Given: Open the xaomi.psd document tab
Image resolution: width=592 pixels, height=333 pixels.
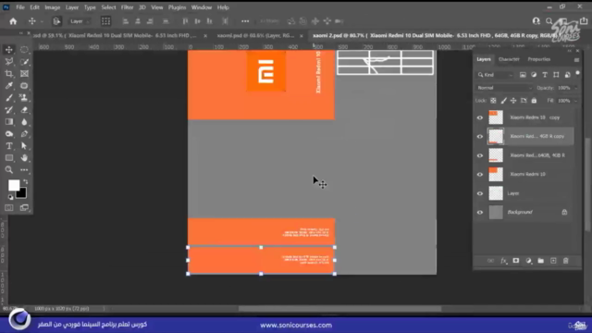Looking at the screenshot, I should 255,35.
